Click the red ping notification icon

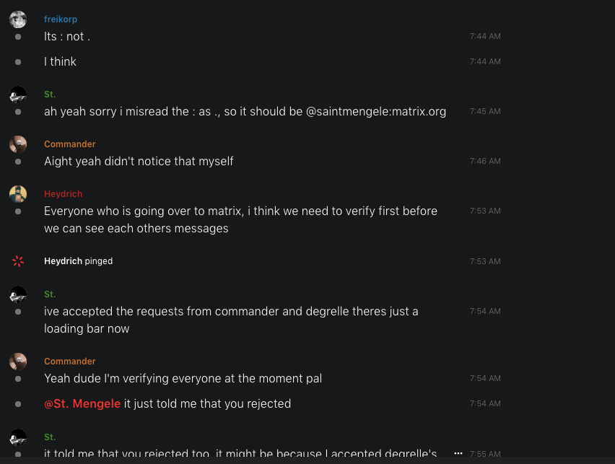[18, 261]
